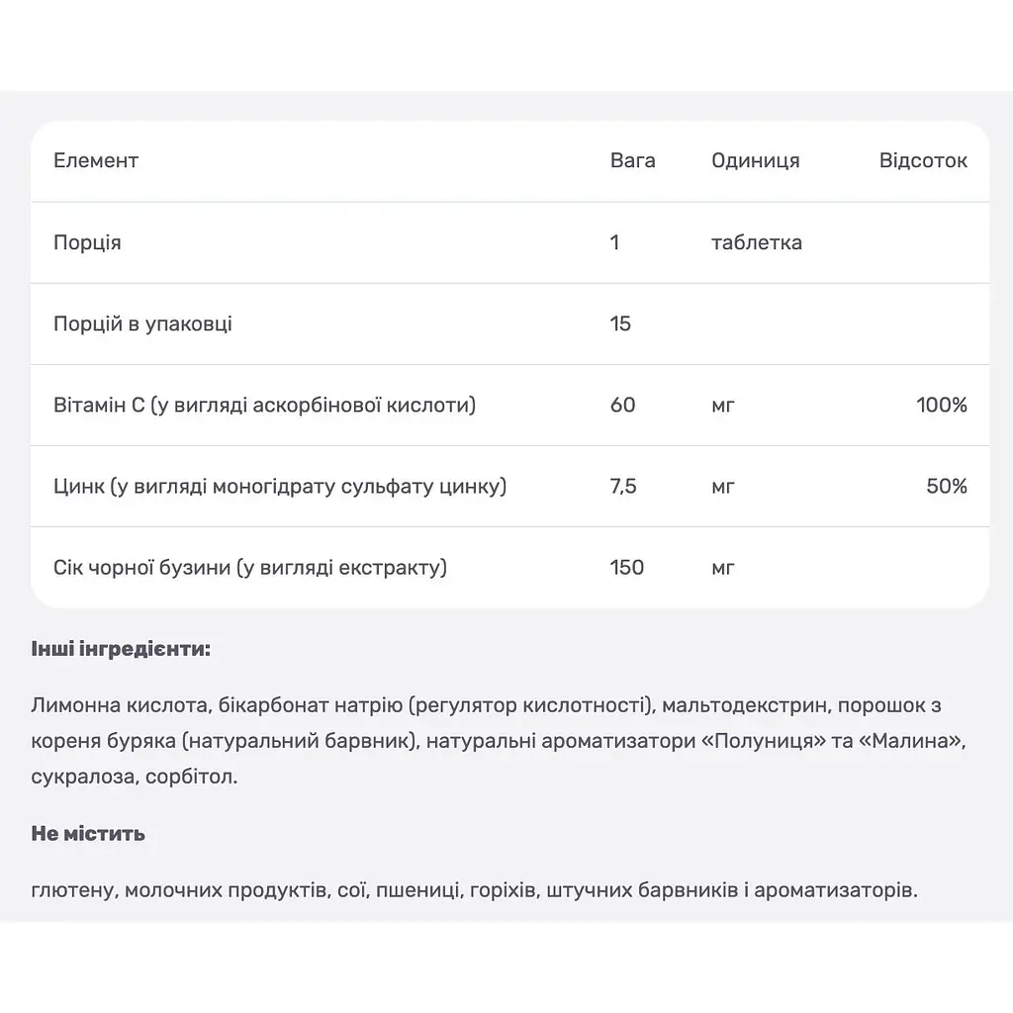Click the Елемент column header

click(96, 160)
